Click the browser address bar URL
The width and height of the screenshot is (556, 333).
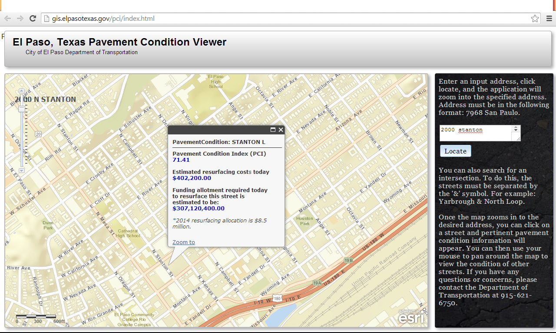coord(103,19)
